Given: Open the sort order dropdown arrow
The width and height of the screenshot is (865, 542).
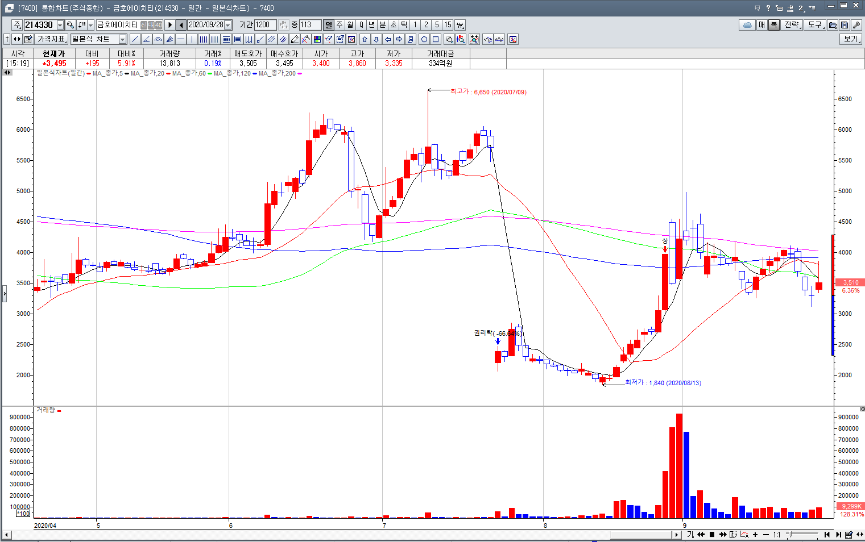Looking at the screenshot, I should tap(90, 24).
